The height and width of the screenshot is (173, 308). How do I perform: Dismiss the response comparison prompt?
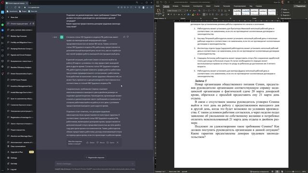[117, 143]
